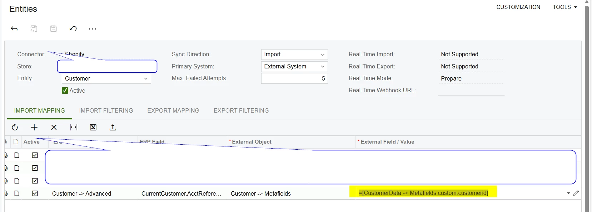This screenshot has height=212, width=592.
Task: Open the three-dots more actions menu
Action: pyautogui.click(x=93, y=29)
